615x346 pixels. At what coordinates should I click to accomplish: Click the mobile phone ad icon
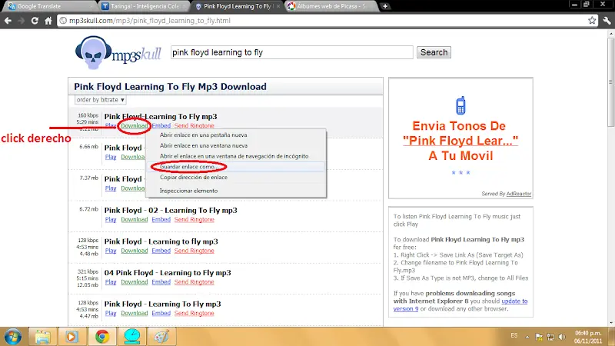click(460, 105)
